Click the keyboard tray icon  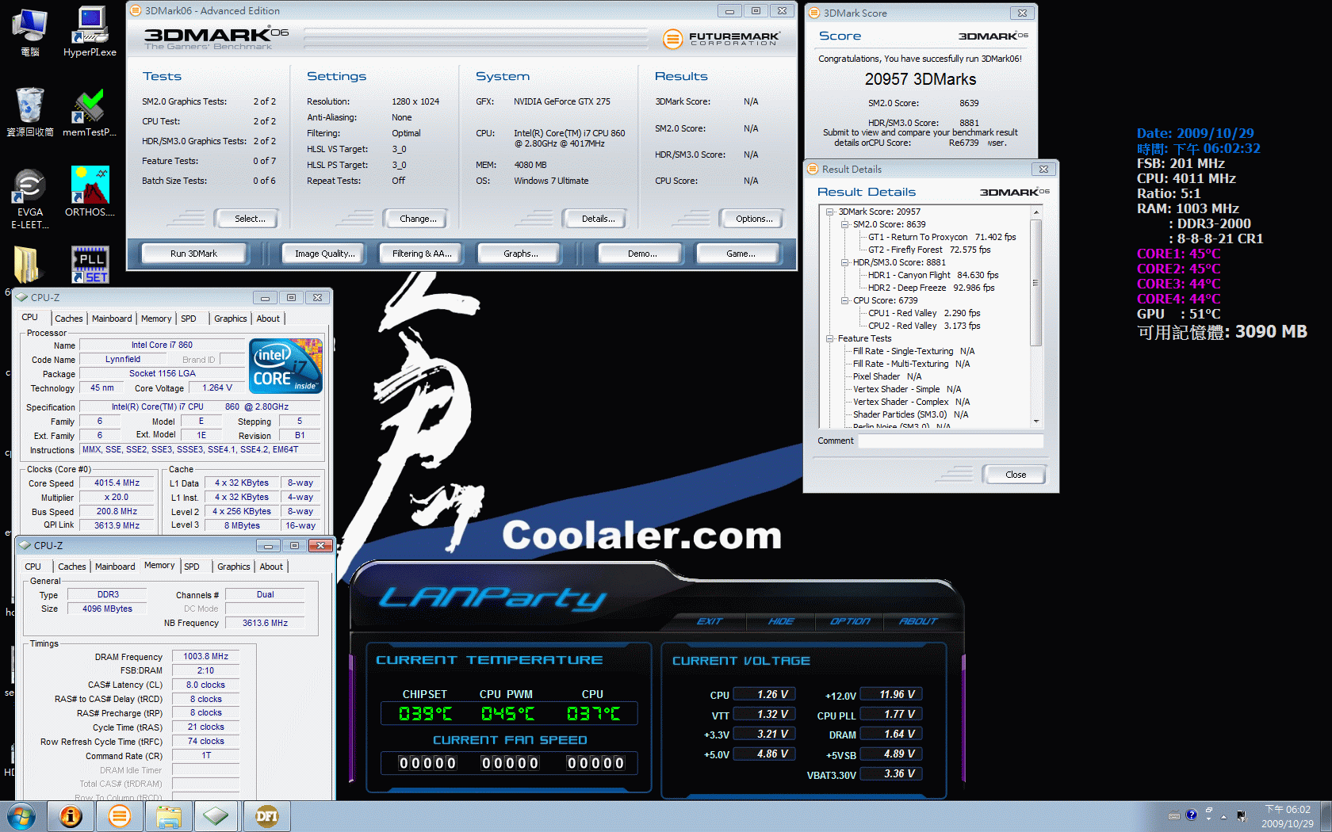point(1174,815)
